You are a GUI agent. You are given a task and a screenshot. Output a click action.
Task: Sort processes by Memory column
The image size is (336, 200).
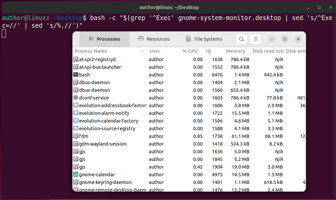point(236,51)
